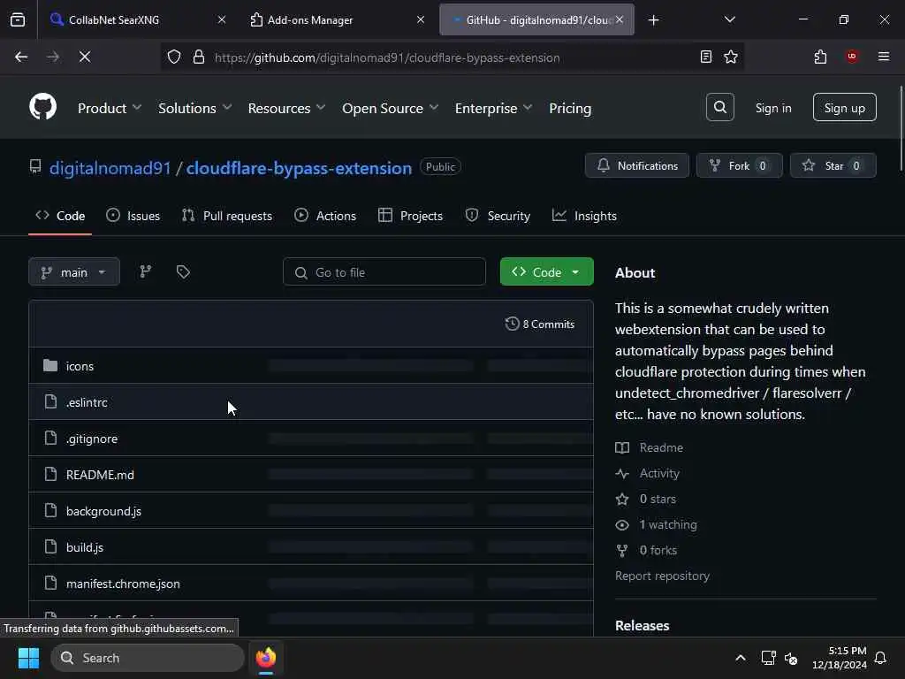Click Report repository link

pos(662,576)
